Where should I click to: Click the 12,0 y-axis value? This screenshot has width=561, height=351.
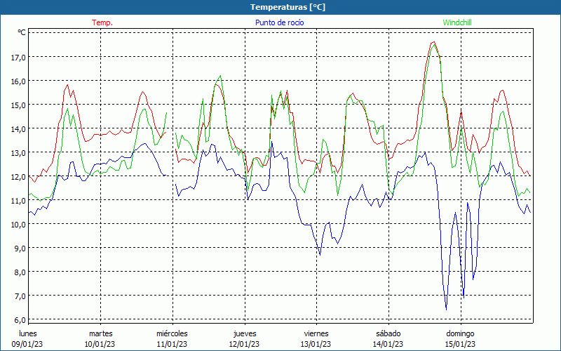(x=18, y=177)
